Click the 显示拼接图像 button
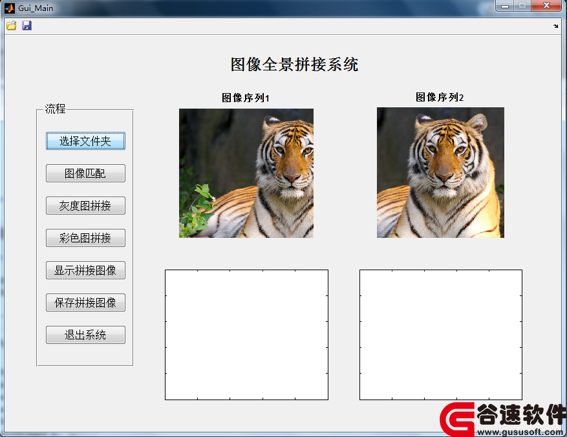 tap(85, 270)
